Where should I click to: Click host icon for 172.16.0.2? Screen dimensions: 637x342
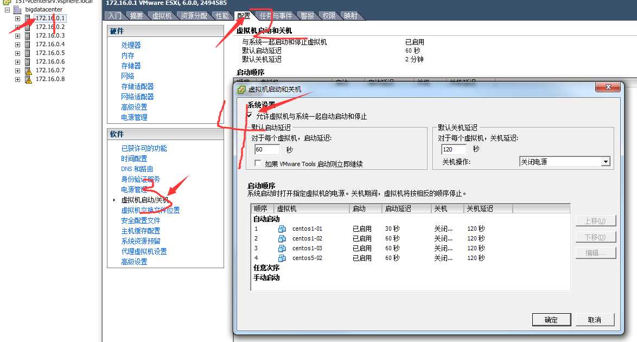tap(28, 27)
